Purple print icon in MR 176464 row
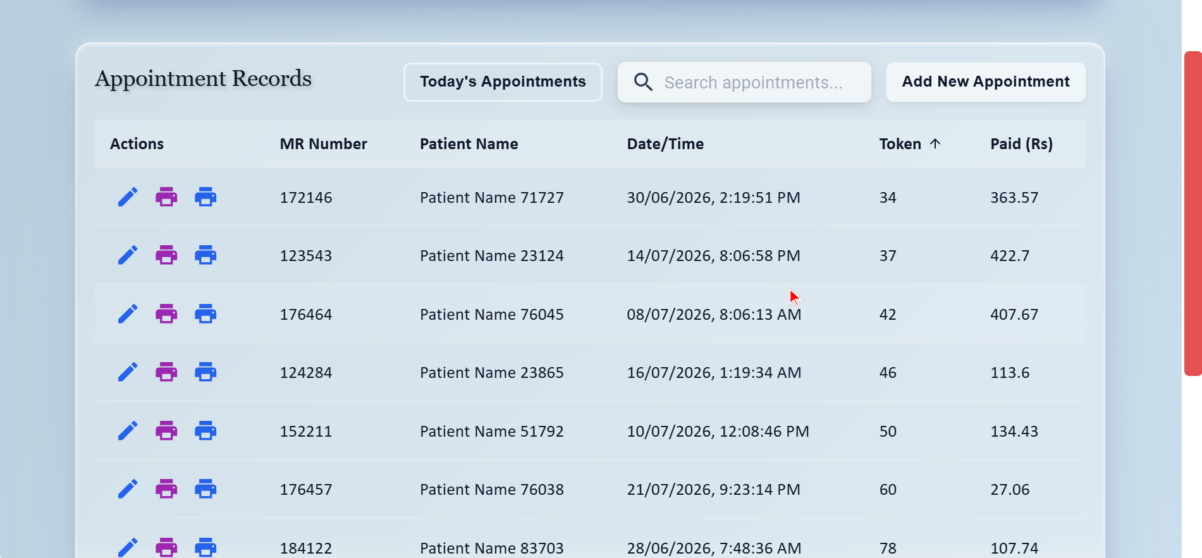Viewport: 1202px width, 558px height. tap(166, 314)
